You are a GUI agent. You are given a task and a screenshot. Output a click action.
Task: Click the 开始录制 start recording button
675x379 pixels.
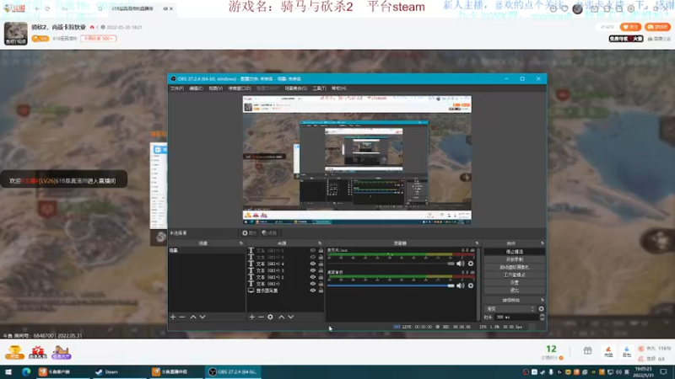click(515, 259)
